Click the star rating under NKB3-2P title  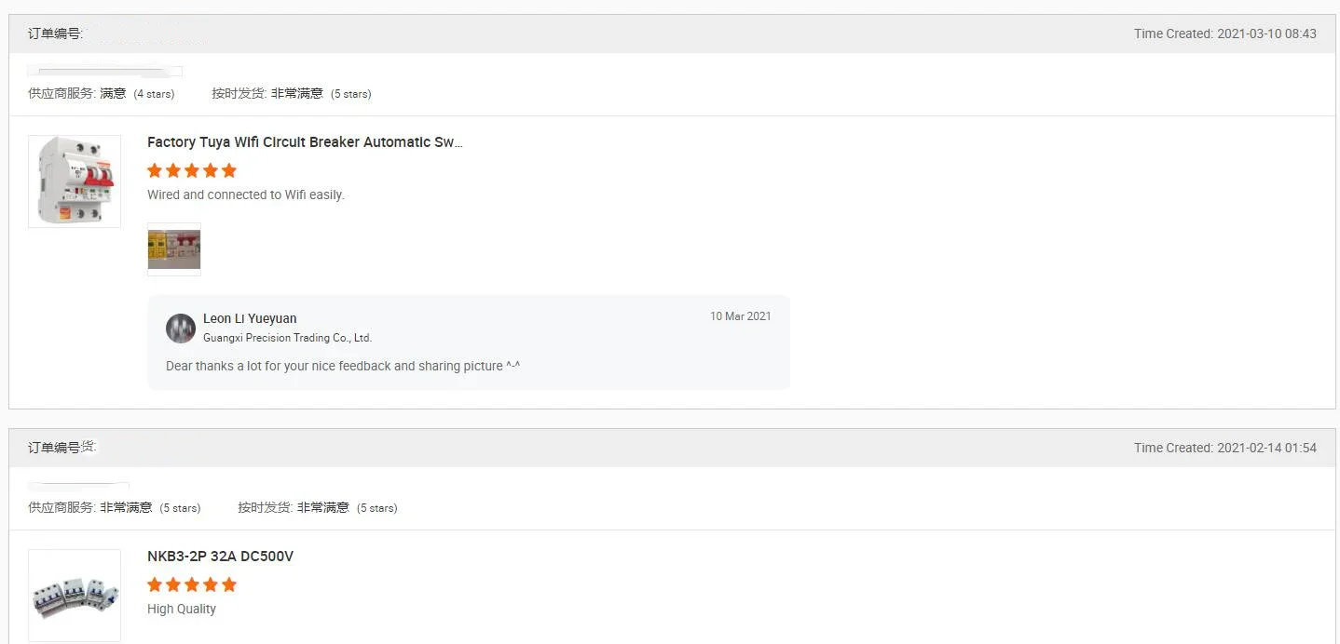pos(192,584)
